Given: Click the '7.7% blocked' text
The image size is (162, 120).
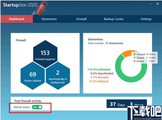Looking at the screenshot, I should (99, 77).
